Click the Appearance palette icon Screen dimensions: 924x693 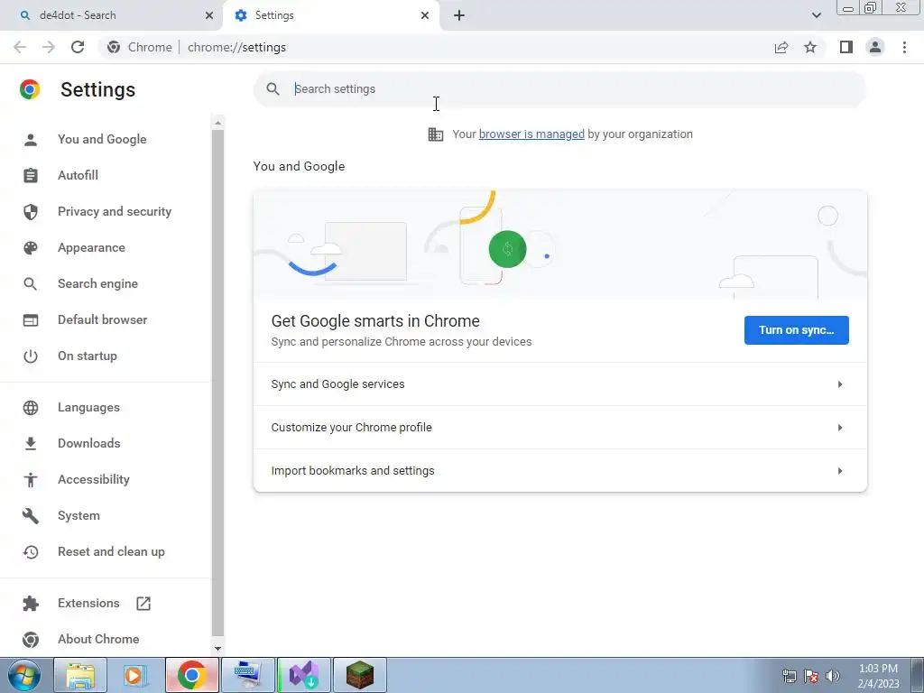pyautogui.click(x=31, y=248)
